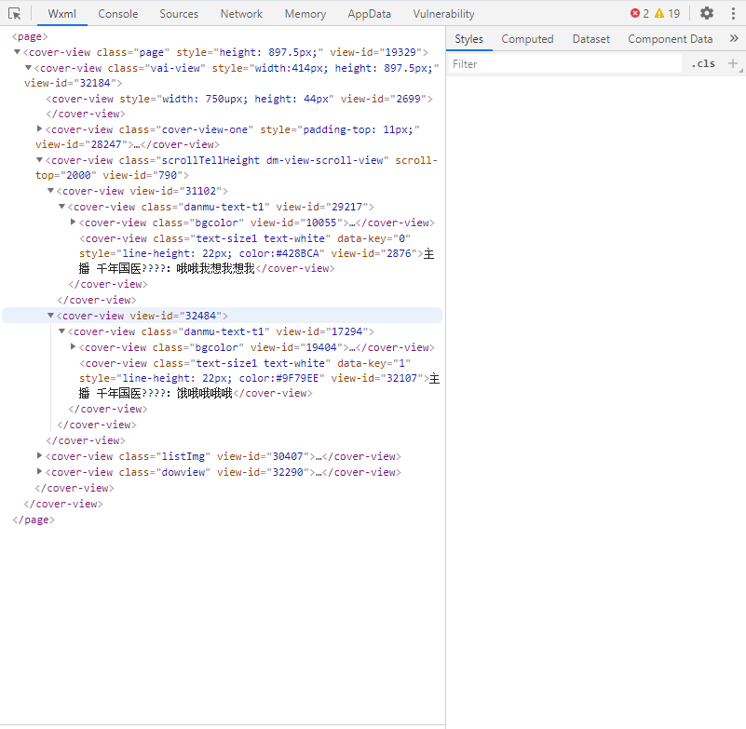Expand bgcolor view-id 10055 node
The width and height of the screenshot is (746, 729).
click(73, 223)
